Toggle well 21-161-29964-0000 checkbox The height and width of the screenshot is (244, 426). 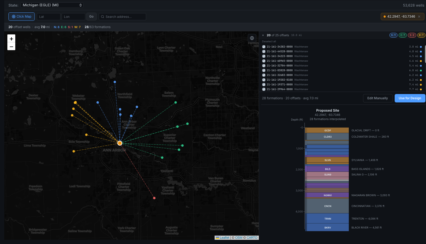[x=264, y=89]
